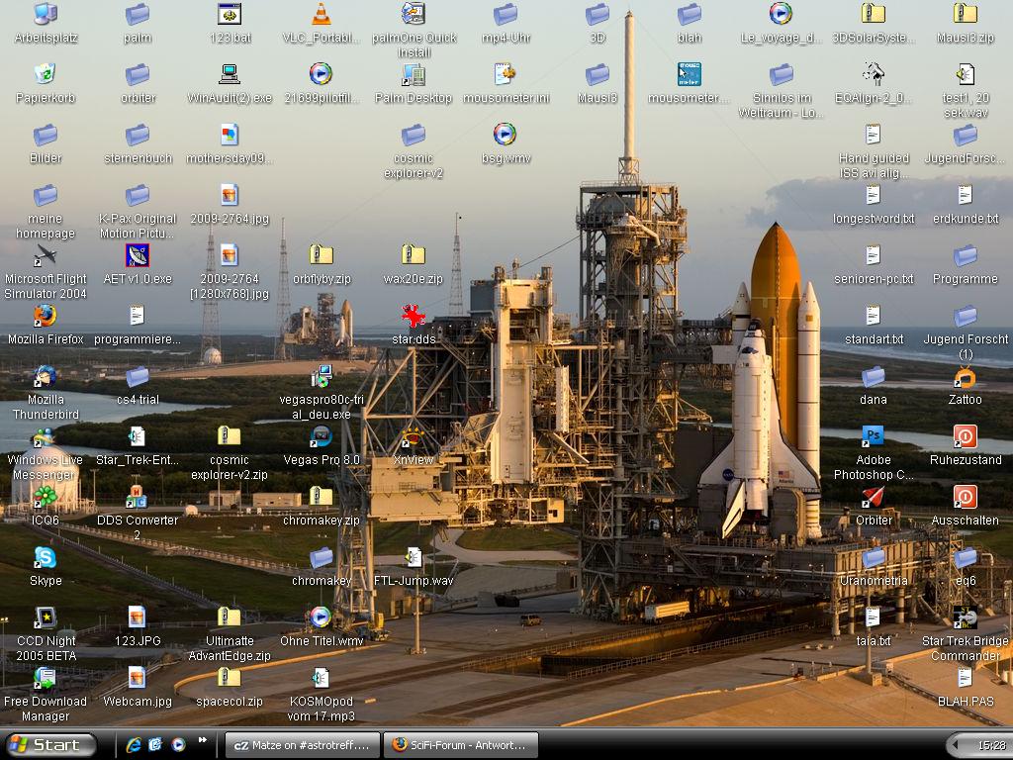The width and height of the screenshot is (1013, 760).
Task: Open the Papierkorb recycle bin
Action: [x=45, y=75]
